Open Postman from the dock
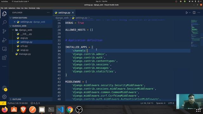 tap(32, 110)
